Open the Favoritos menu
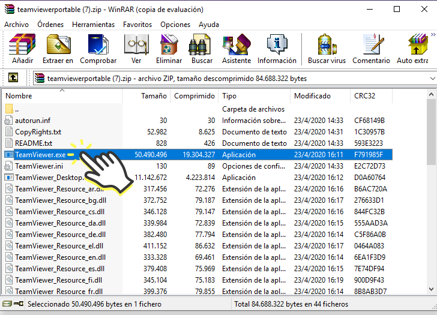Screen dimensions: 437x315 (137, 25)
